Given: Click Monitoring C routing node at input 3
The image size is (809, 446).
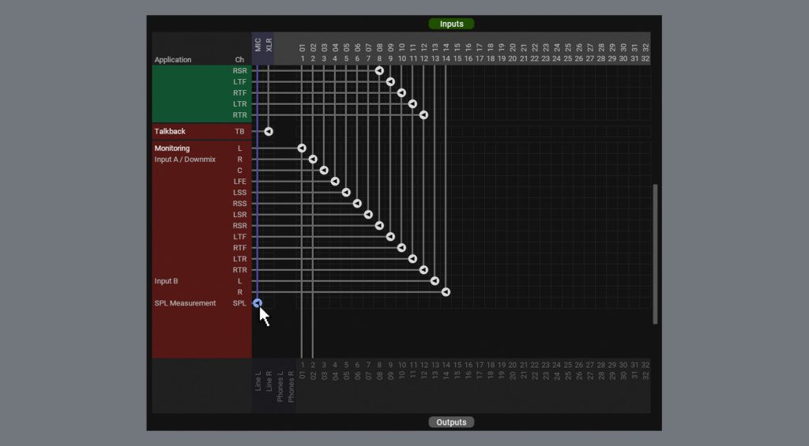Looking at the screenshot, I should click(324, 171).
